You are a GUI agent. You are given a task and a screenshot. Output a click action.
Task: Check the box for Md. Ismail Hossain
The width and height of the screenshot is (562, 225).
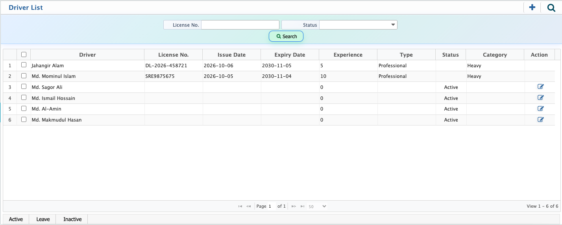click(x=24, y=98)
